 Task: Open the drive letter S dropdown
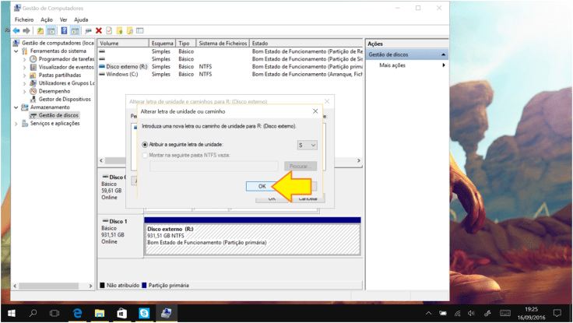point(307,145)
